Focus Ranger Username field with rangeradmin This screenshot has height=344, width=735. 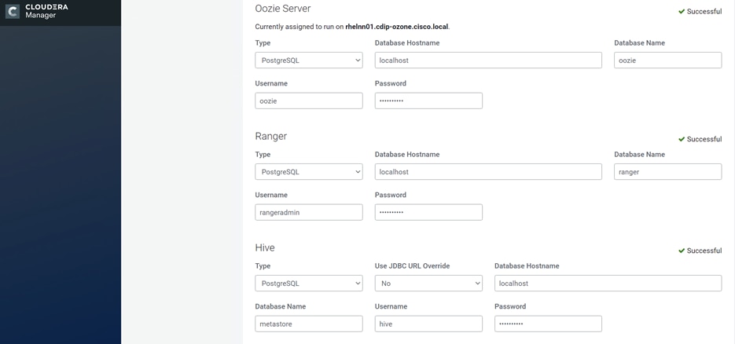[309, 212]
